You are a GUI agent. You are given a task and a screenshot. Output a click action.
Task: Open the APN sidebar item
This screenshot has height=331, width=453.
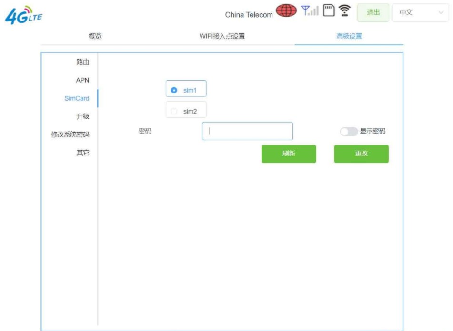pyautogui.click(x=82, y=80)
